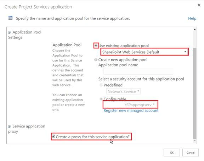Select Use existing application pool radio
The height and width of the screenshot is (161, 204).
tap(96, 46)
